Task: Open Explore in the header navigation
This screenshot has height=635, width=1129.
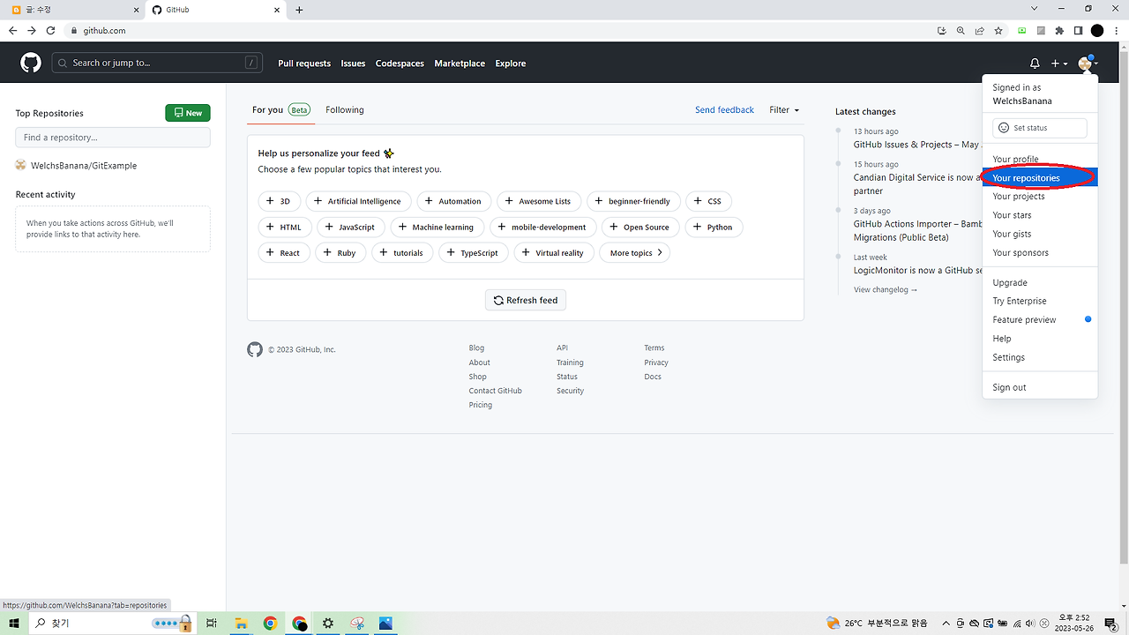Action: click(x=511, y=63)
